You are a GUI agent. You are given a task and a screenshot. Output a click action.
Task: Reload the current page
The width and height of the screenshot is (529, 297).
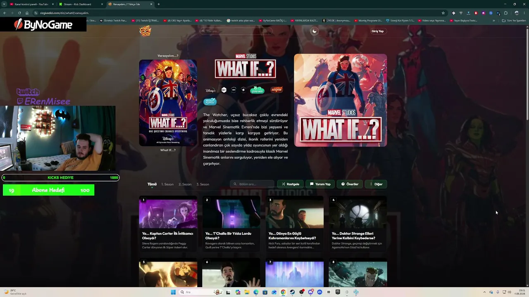[x=19, y=13]
